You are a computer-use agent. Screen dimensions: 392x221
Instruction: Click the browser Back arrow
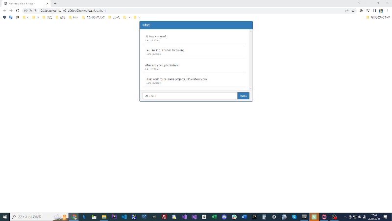coord(4,10)
